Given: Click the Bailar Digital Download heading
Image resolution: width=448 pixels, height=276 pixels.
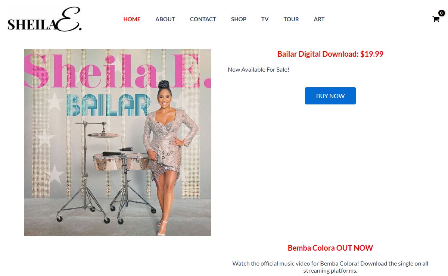Looking at the screenshot, I should click(330, 54).
